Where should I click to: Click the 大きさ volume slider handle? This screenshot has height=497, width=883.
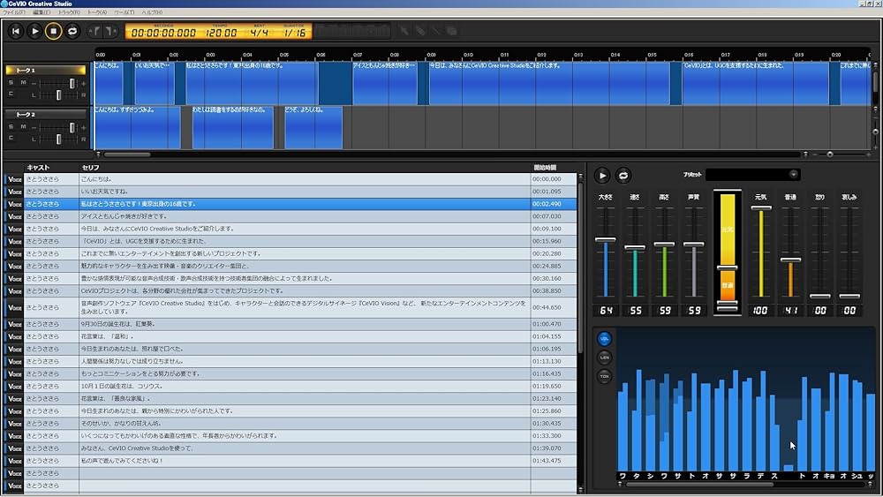(606, 239)
